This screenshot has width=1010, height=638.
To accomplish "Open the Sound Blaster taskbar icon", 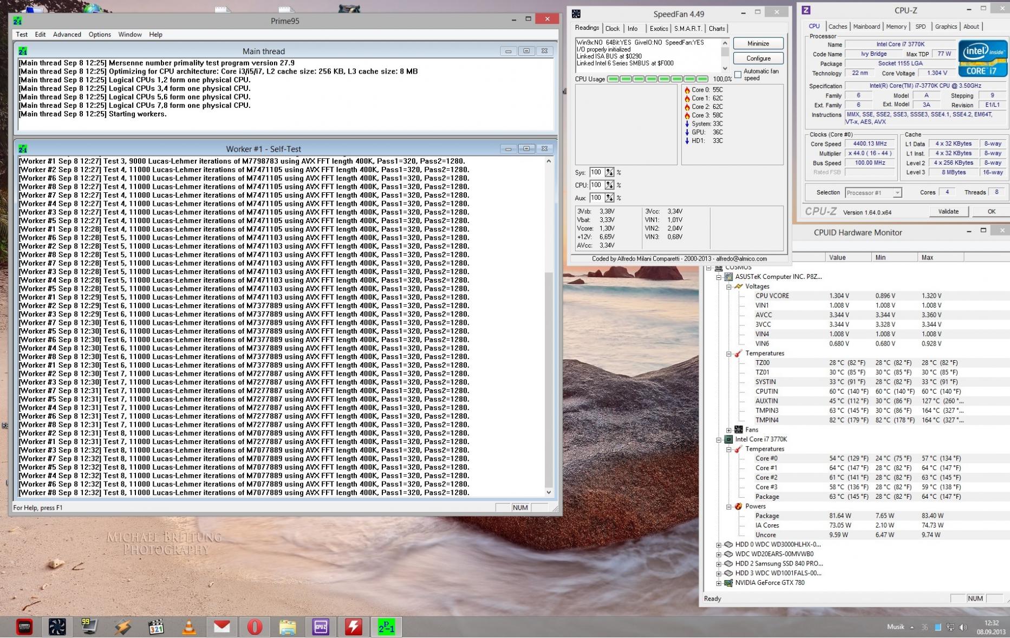I will pyautogui.click(x=24, y=627).
